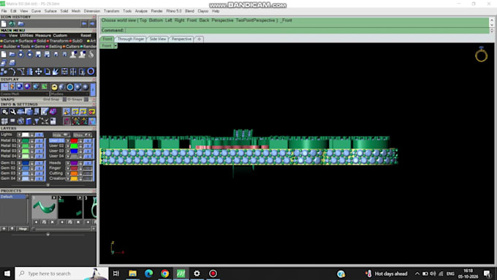The height and width of the screenshot is (280, 497).
Task: Click the arrow button beside Gem 03 layer
Action: coord(19,173)
